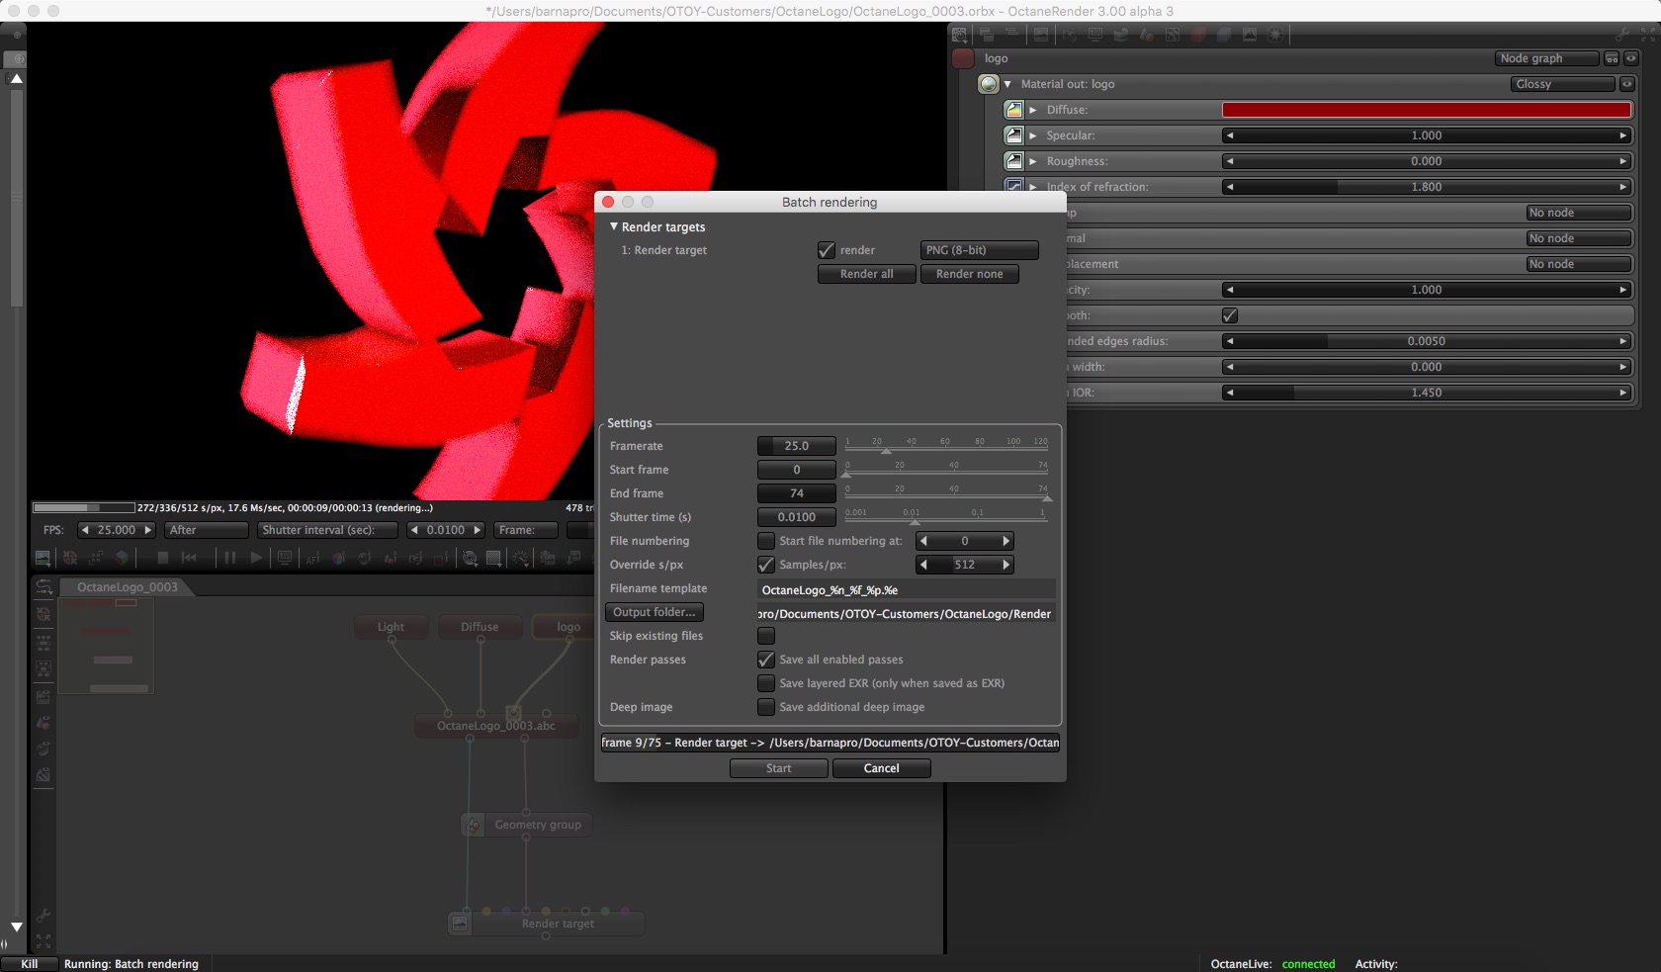This screenshot has height=972, width=1661.
Task: Increase the Samples/px value with right arrow
Action: [1006, 565]
